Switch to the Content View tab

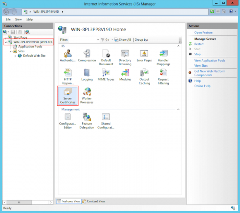coord(94,201)
